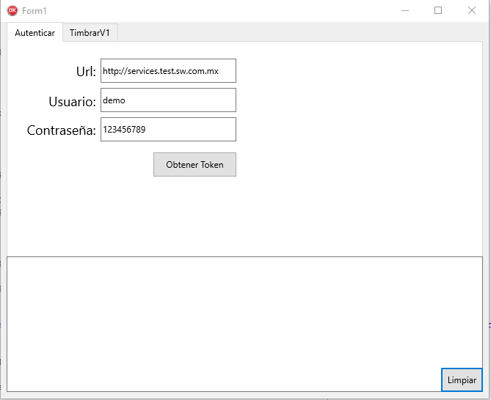Focus the Usuario text box containing demo
This screenshot has height=400, width=491.
point(168,100)
